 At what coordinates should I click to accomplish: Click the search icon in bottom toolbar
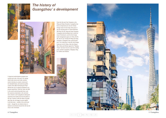click(x=95, y=115)
